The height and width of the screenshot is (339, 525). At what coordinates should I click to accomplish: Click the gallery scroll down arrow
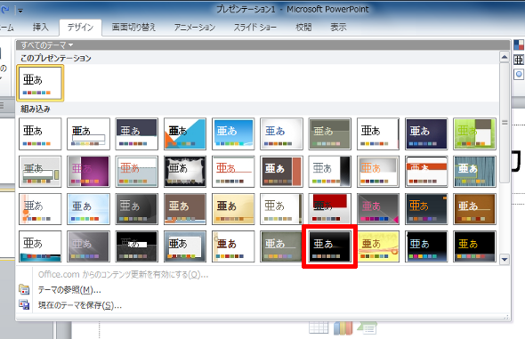point(505,259)
